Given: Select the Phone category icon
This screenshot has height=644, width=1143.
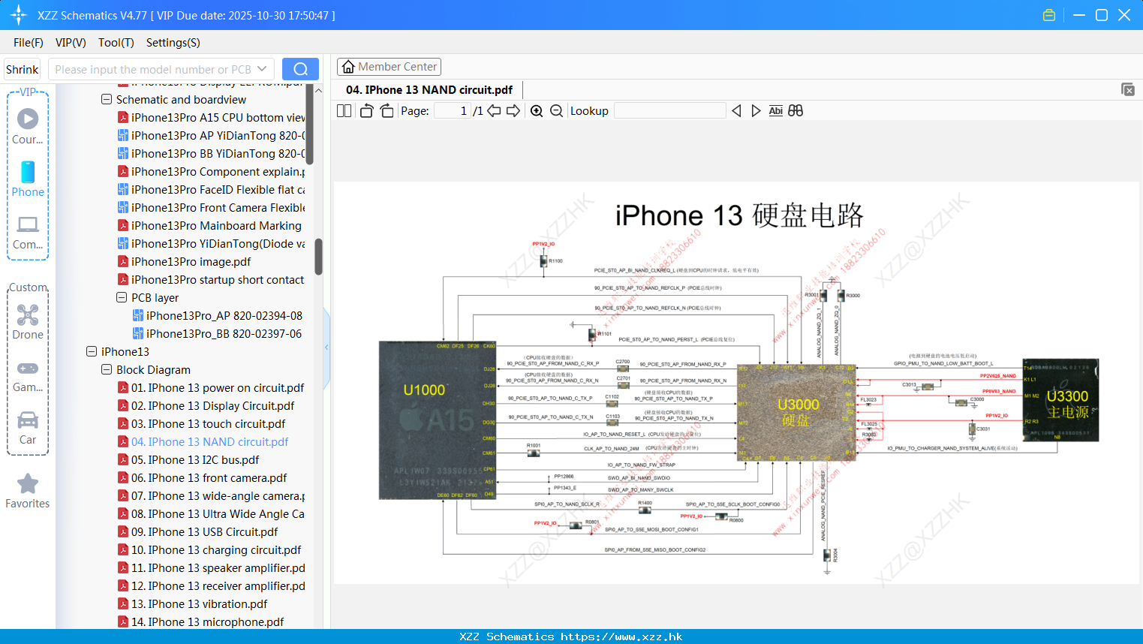Looking at the screenshot, I should click(28, 172).
